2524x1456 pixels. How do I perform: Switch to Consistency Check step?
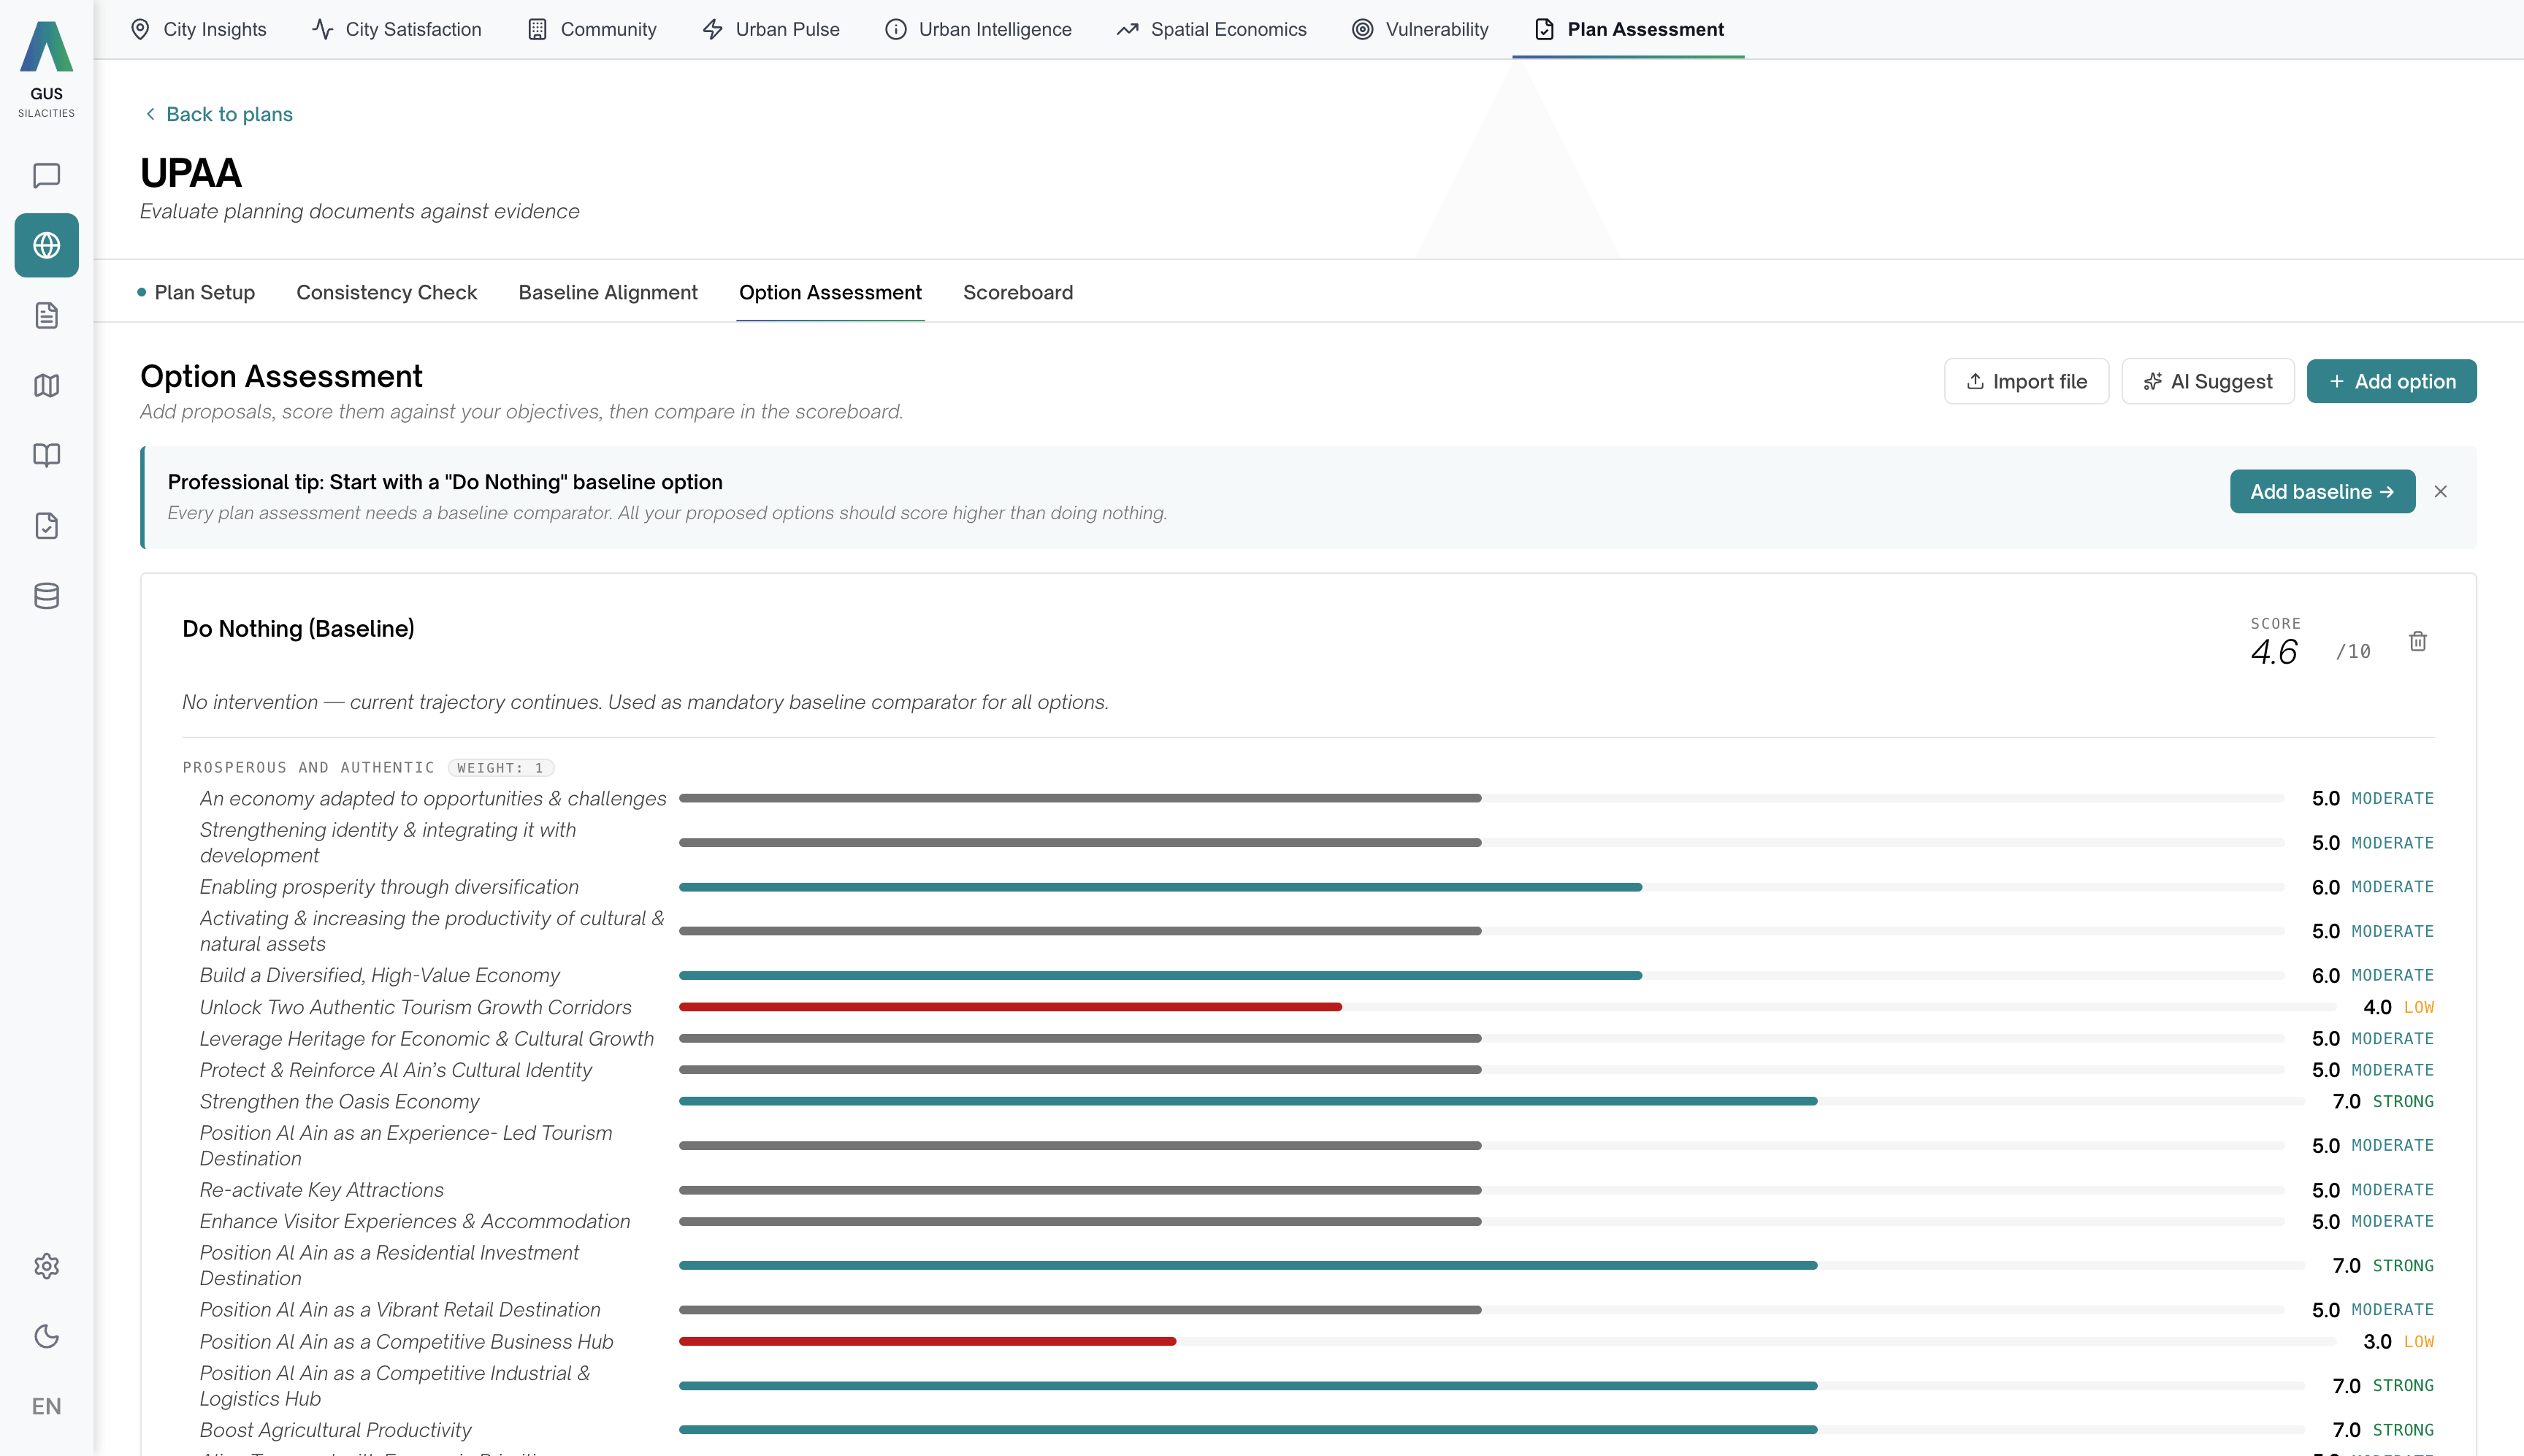point(387,292)
